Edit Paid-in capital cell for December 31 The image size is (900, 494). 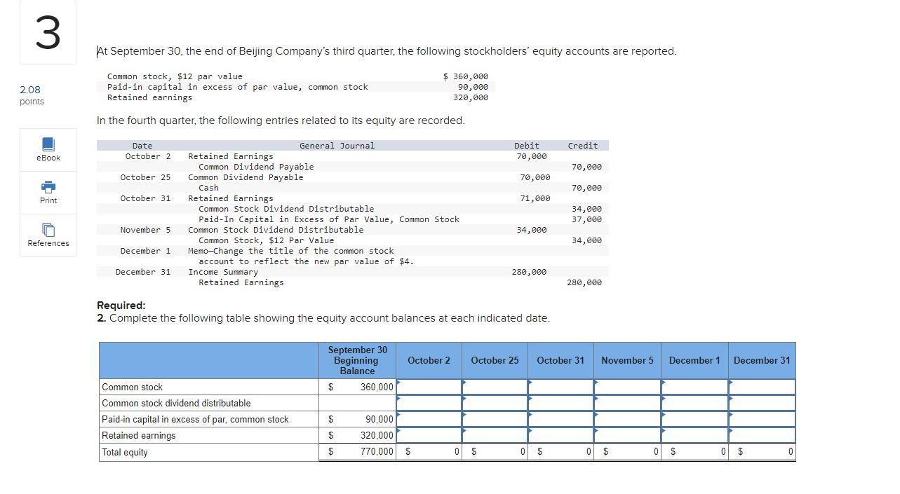[762, 419]
